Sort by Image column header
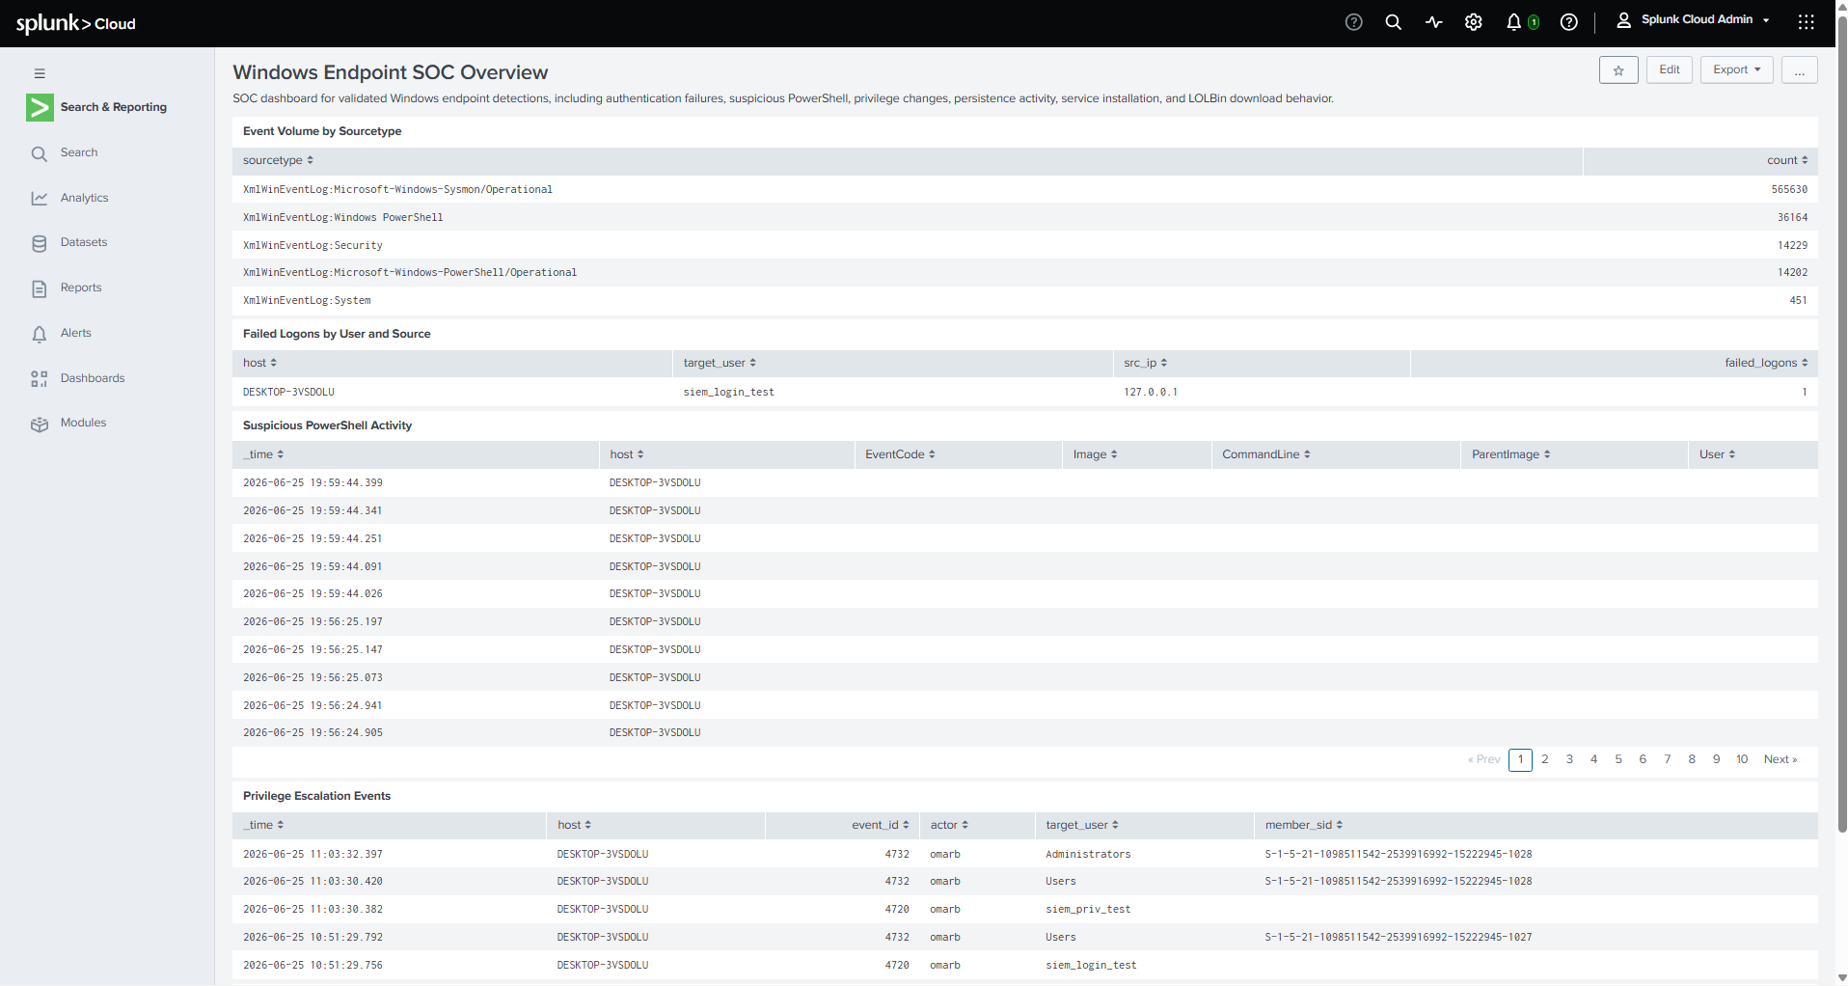The height and width of the screenshot is (986, 1848). click(x=1095, y=455)
